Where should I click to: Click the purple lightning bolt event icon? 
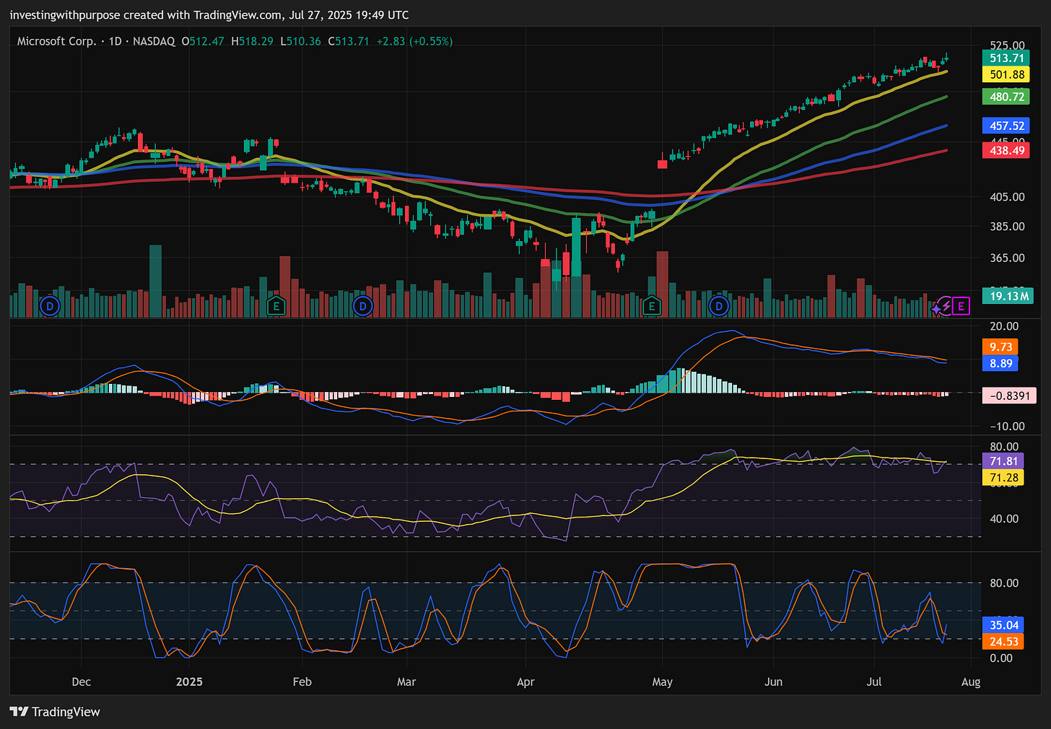[x=946, y=306]
